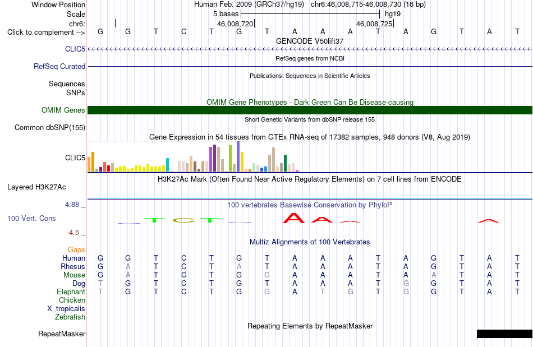Open the 100 vertebrates Basewise Conservation title
533x347 pixels.
pos(310,205)
